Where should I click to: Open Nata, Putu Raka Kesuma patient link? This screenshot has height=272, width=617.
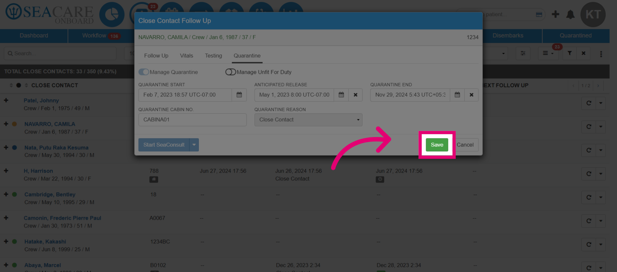coord(56,148)
